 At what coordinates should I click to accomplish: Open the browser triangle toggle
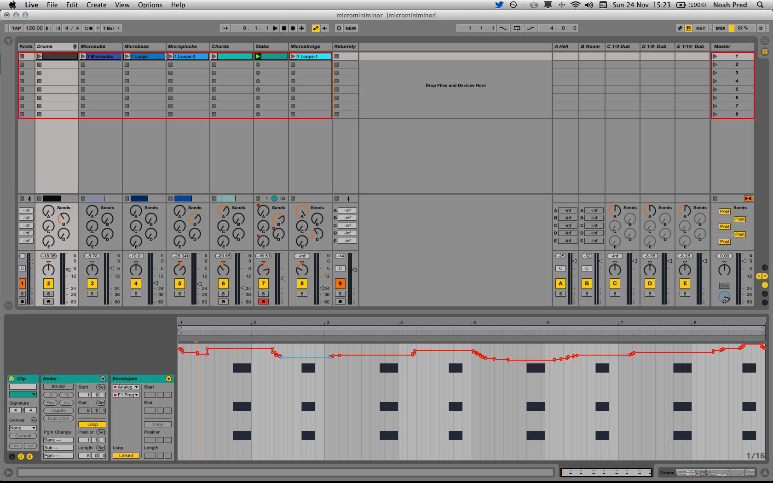pos(8,40)
